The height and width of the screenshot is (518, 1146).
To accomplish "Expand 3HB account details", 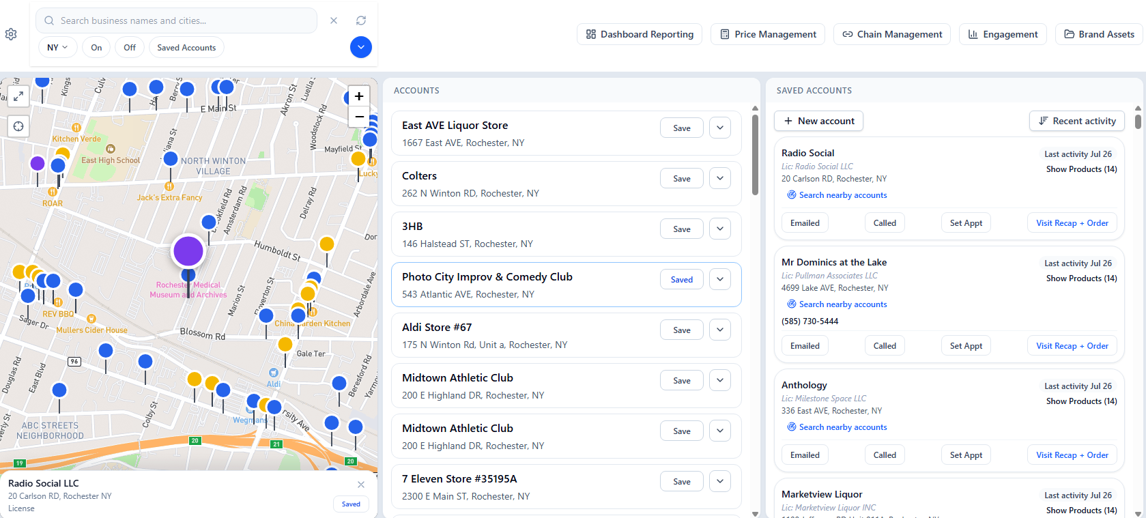I will coord(720,229).
